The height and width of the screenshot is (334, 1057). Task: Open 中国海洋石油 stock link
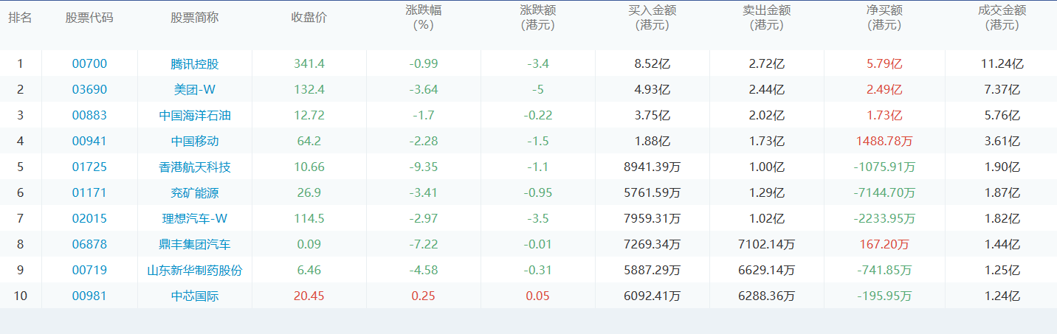[195, 116]
